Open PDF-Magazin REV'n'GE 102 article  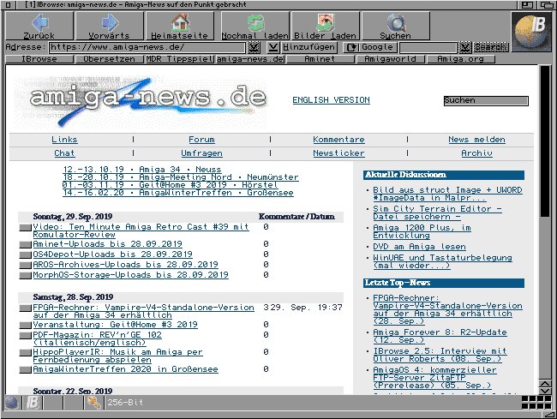tap(97, 338)
